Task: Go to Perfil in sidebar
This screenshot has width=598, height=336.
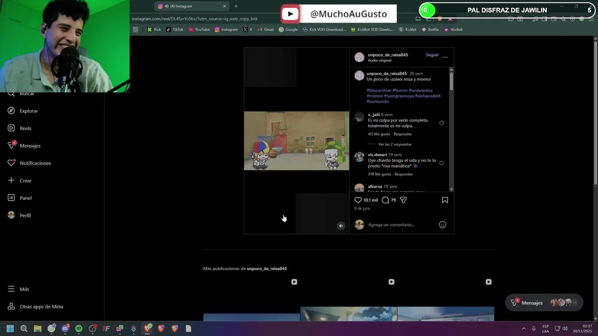Action: pos(19,216)
